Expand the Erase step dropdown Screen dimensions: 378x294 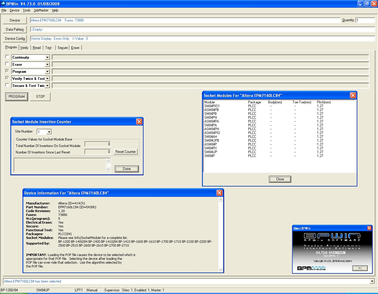pyautogui.click(x=47, y=65)
